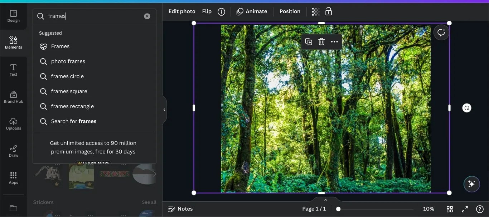Delete the selected image
This screenshot has width=489, height=217.
point(321,41)
